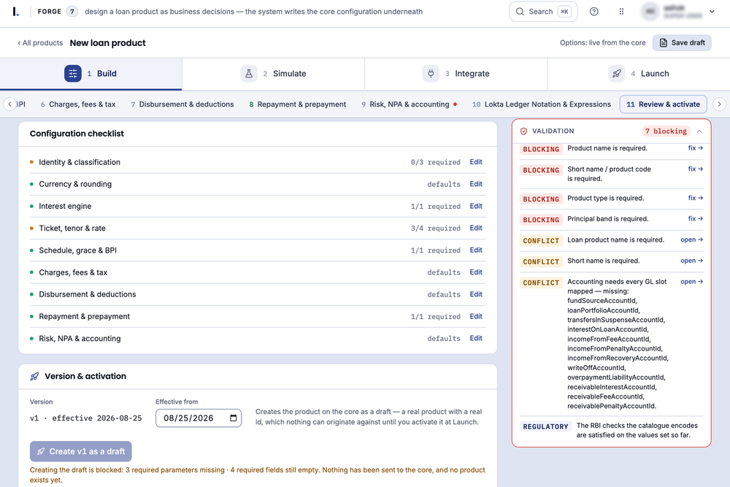Go to Disbursement & deductions section tab
Screen dimensions: 730x487
pos(182,104)
